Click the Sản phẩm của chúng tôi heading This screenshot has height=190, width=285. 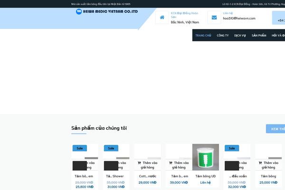(99, 128)
